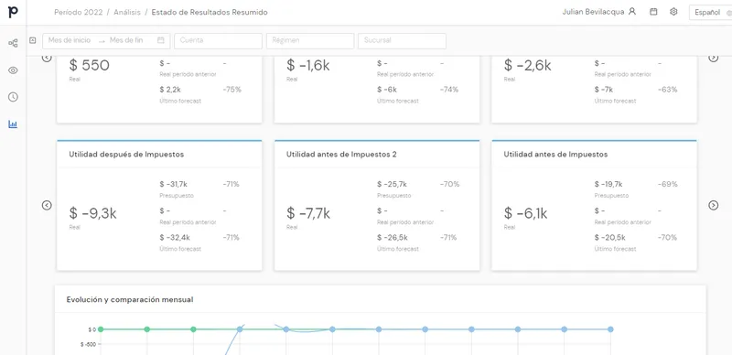This screenshot has height=355, width=732.
Task: Open the Español language dropdown
Action: coord(710,13)
